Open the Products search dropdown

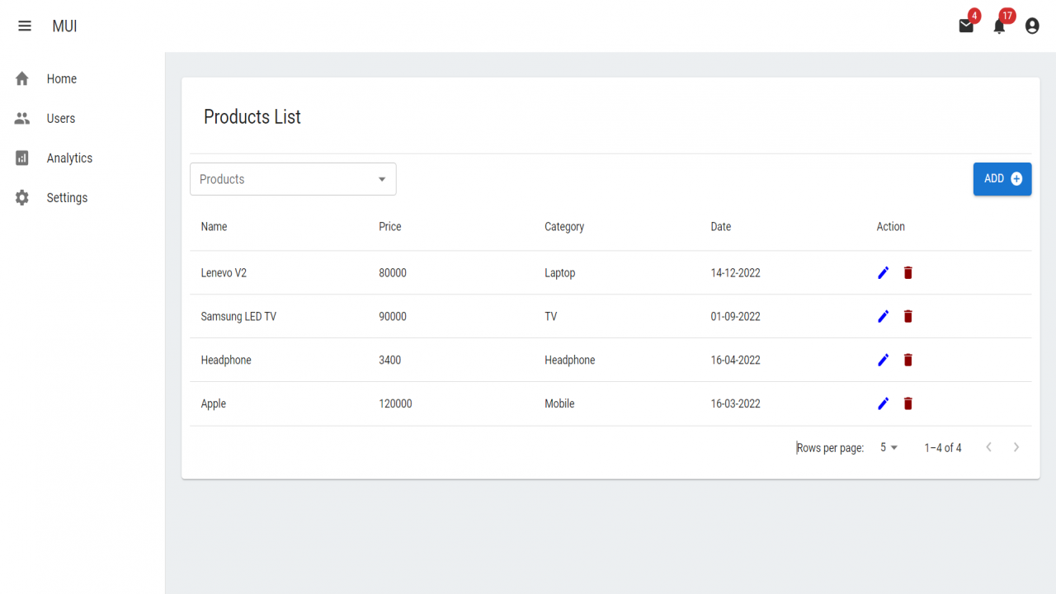click(293, 179)
